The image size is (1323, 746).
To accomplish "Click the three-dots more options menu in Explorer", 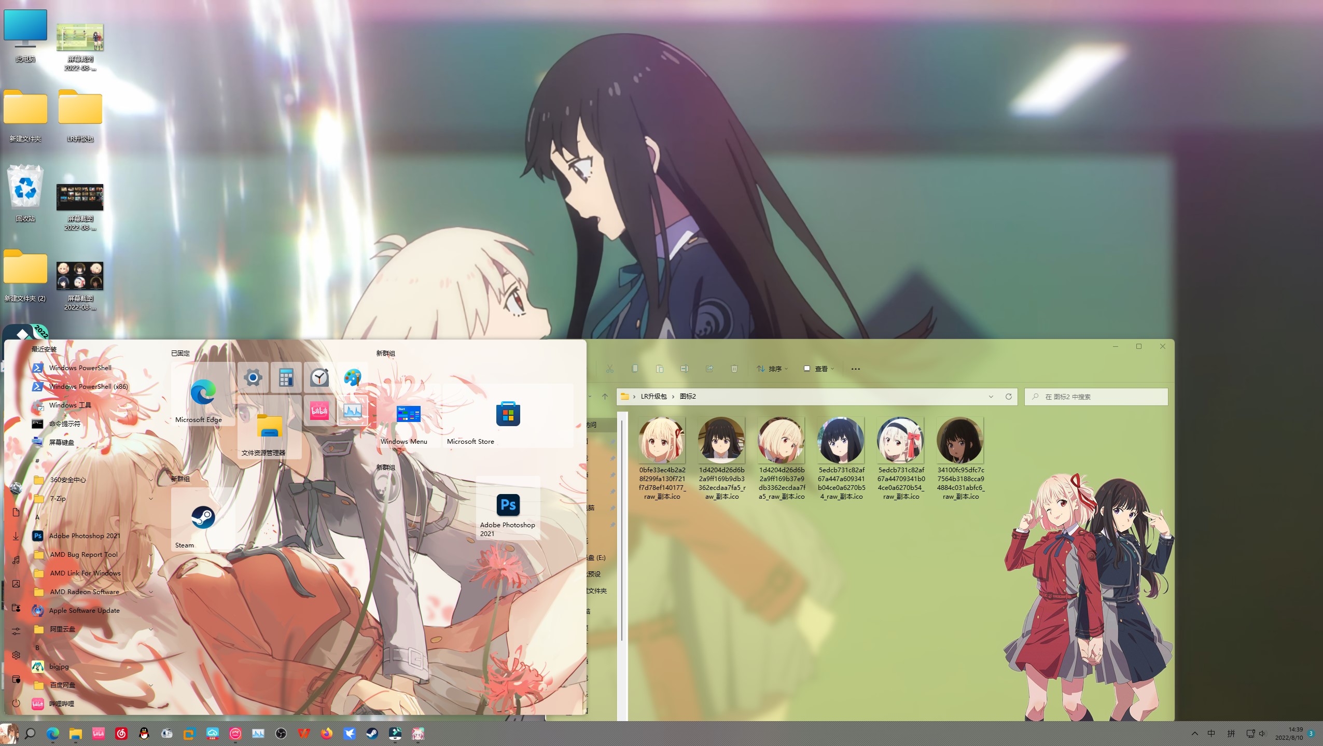I will click(x=855, y=369).
